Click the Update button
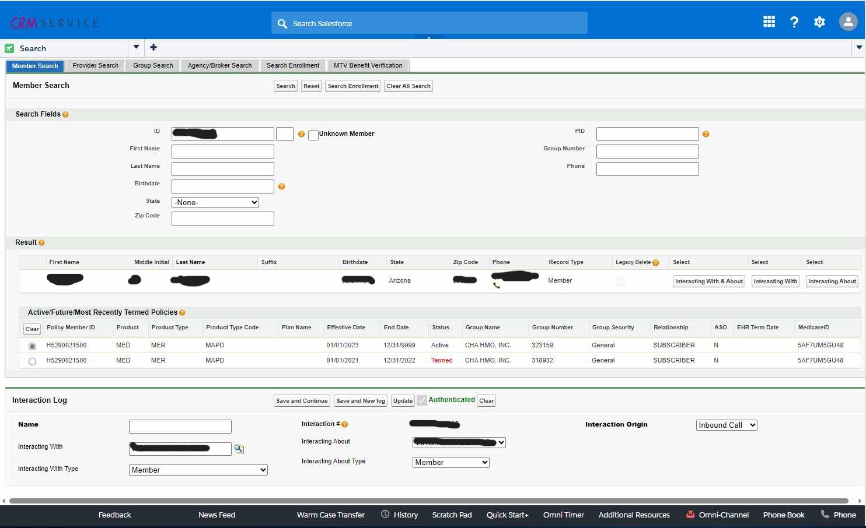 click(403, 401)
